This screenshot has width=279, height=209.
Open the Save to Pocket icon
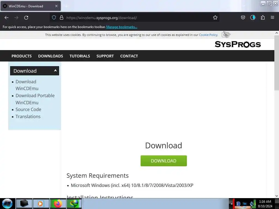243,17
